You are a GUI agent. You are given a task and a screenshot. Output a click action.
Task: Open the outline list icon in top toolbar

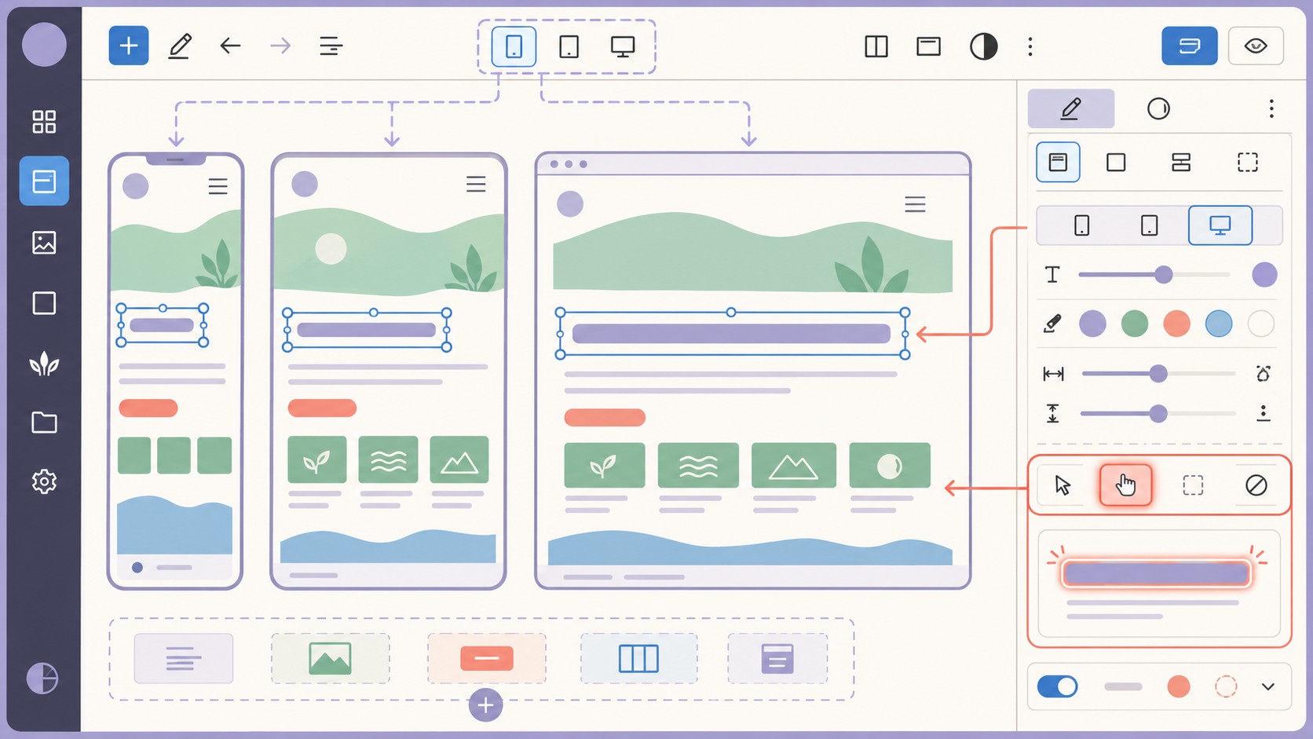[x=331, y=46]
